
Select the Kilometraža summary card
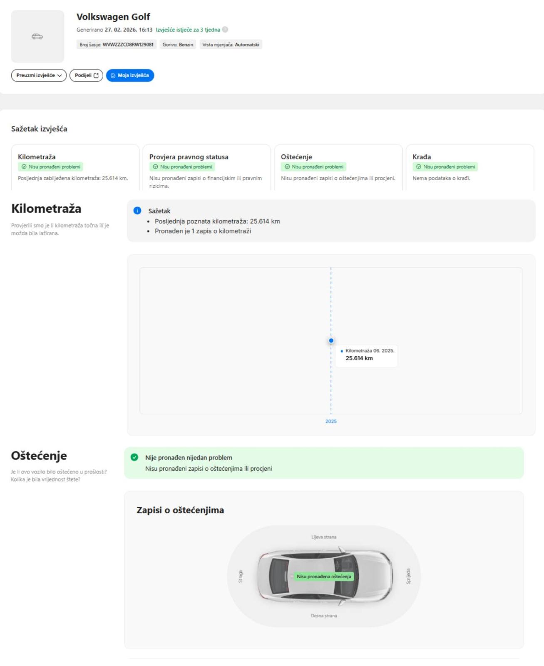tap(75, 167)
